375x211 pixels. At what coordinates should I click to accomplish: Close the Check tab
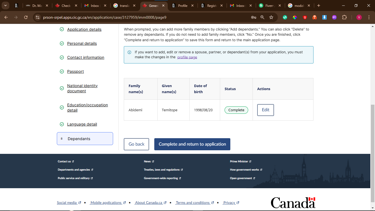(76, 5)
